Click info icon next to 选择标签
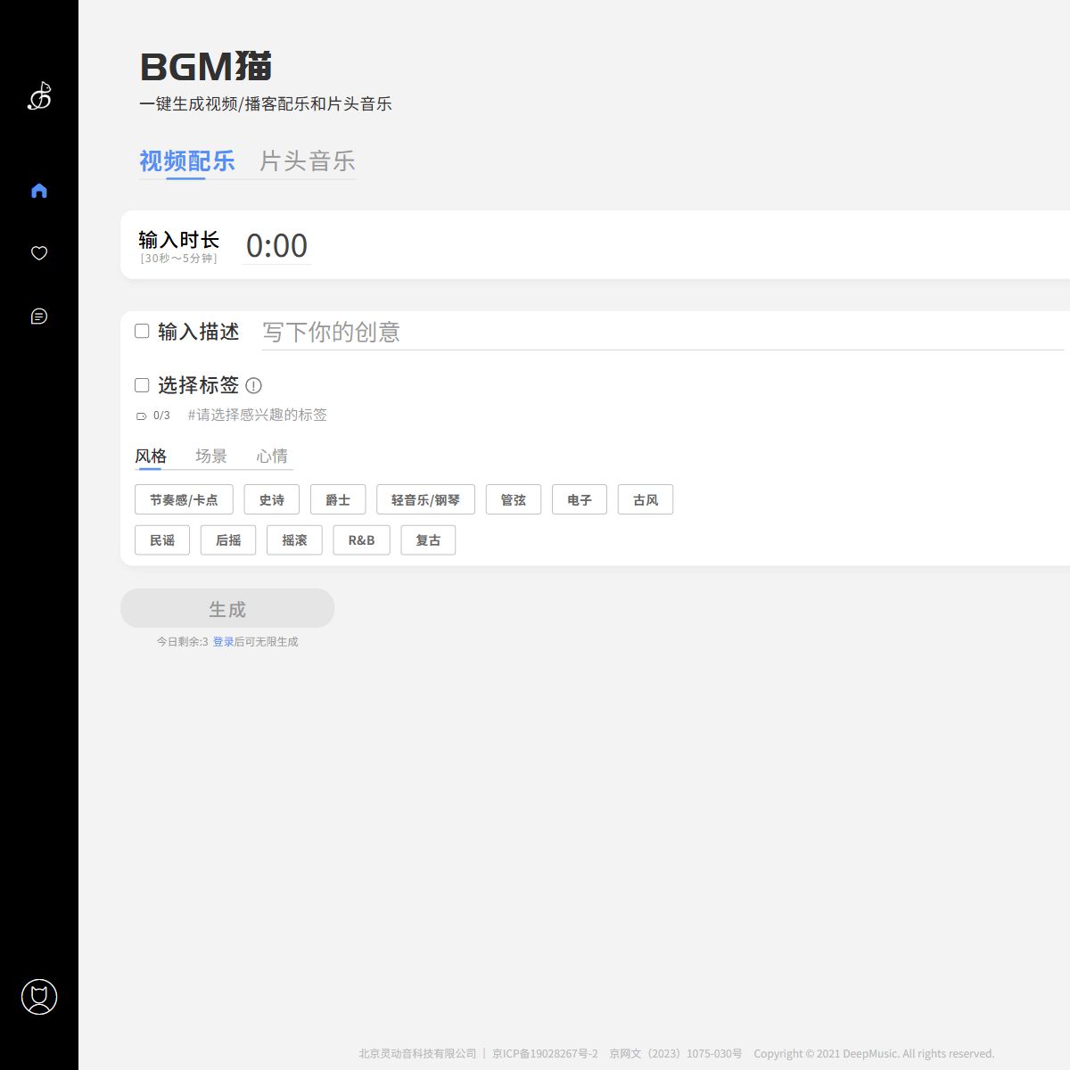The height and width of the screenshot is (1070, 1070). click(253, 385)
